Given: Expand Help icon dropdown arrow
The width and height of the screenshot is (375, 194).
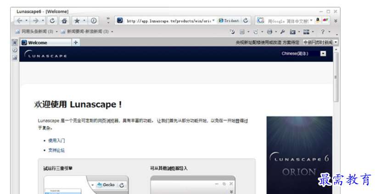Looking at the screenshot, I should tap(329, 32).
